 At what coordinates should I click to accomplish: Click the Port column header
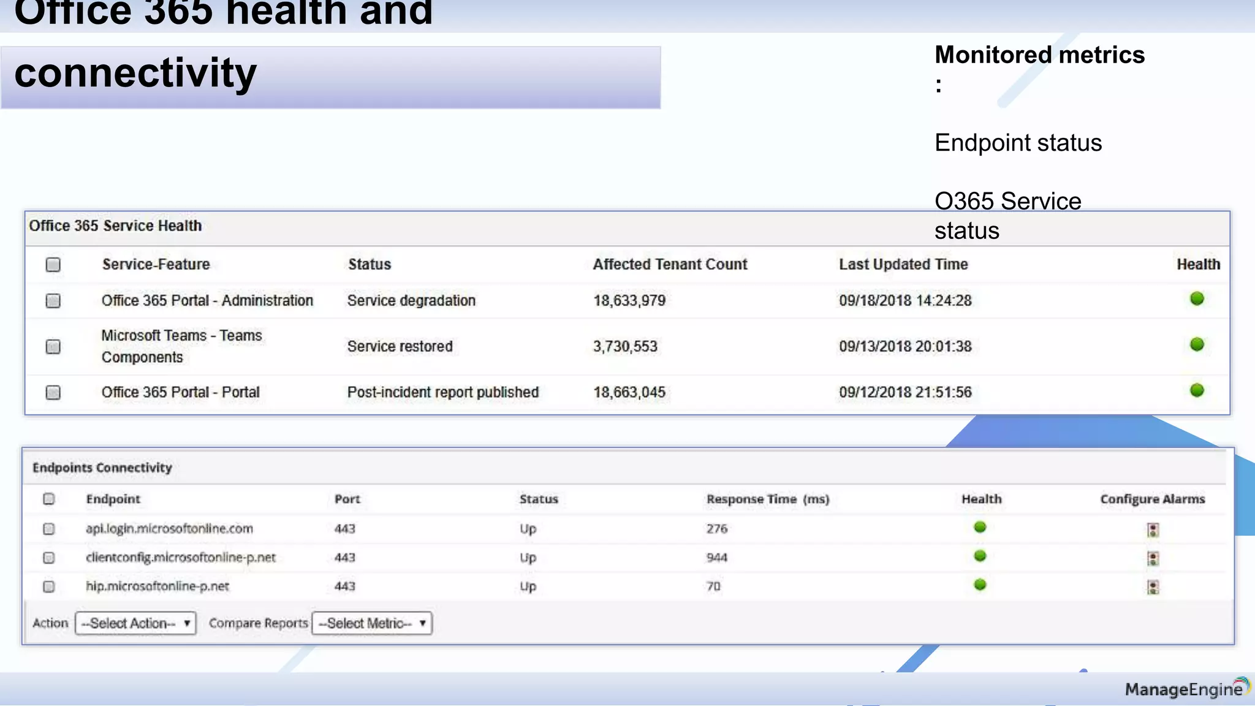coord(347,499)
